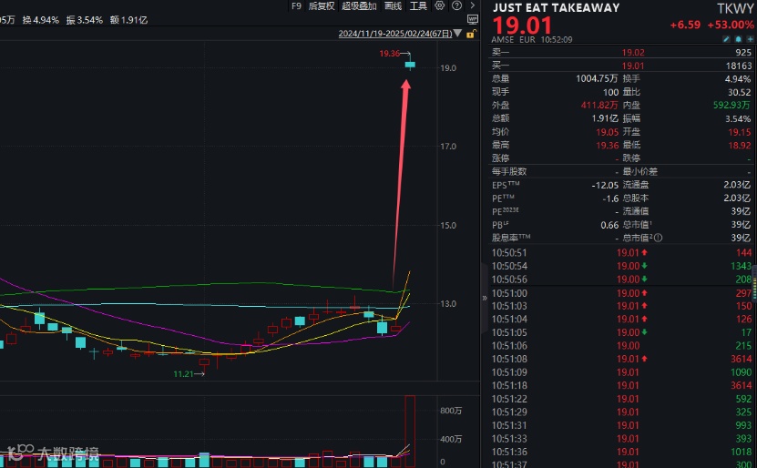Image resolution: width=757 pixels, height=468 pixels.
Task: Click the current price 19.01 headline
Action: click(521, 25)
